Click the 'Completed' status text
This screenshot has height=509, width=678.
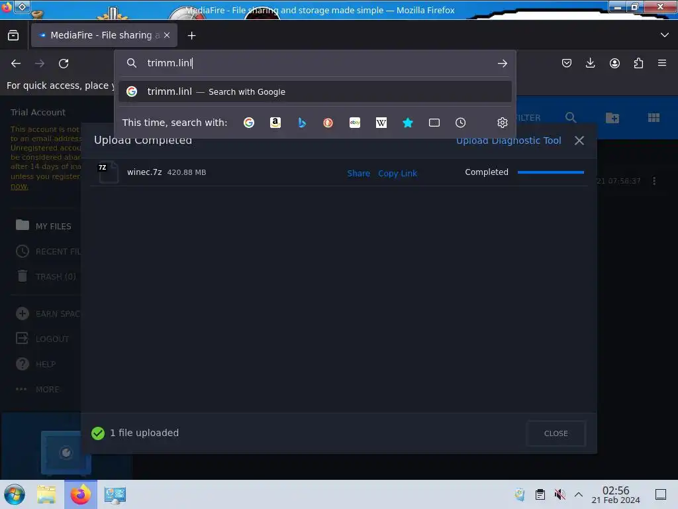(x=487, y=172)
